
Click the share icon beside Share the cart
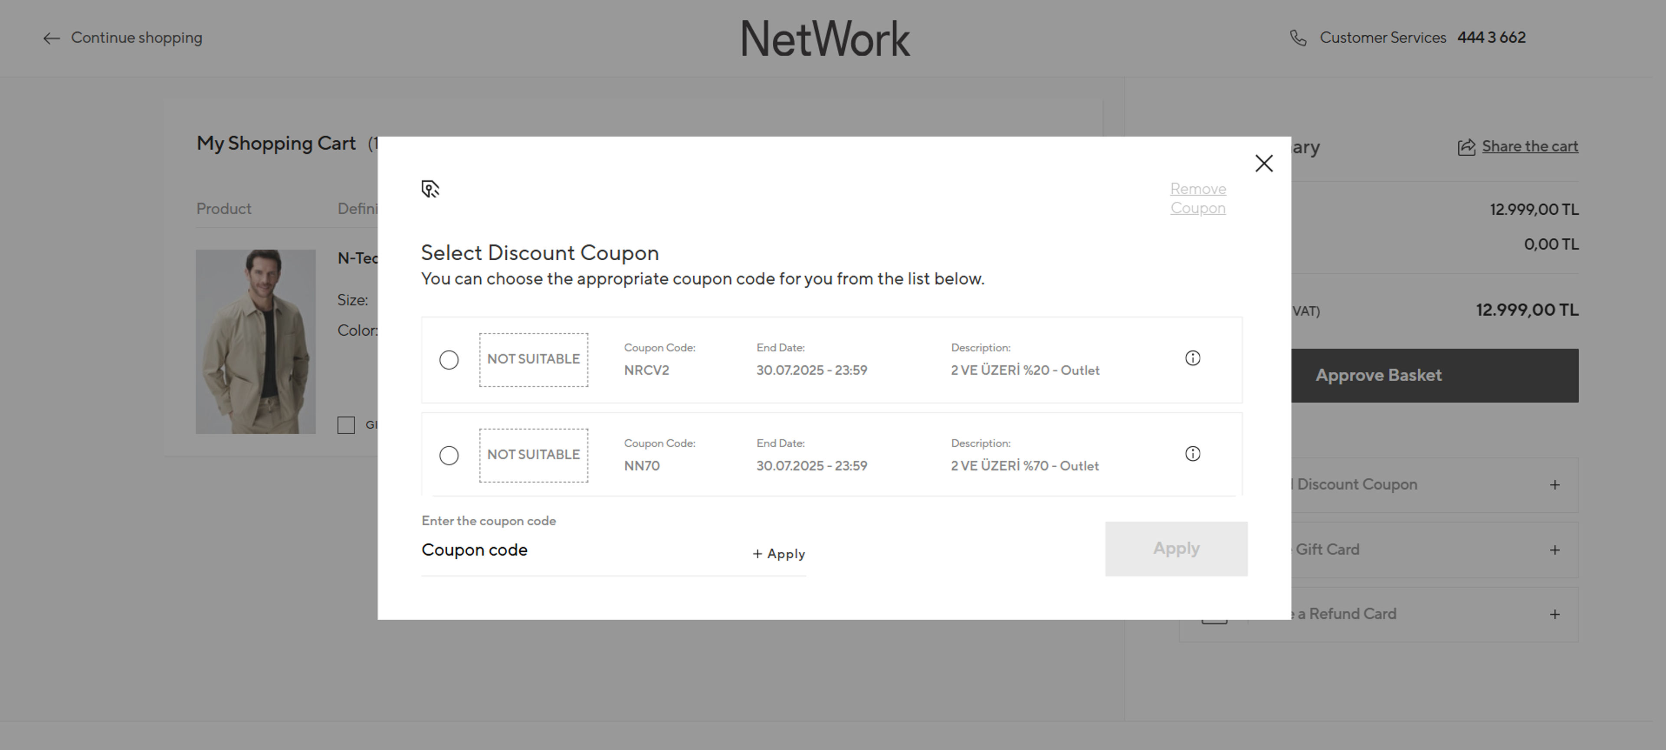(x=1466, y=147)
